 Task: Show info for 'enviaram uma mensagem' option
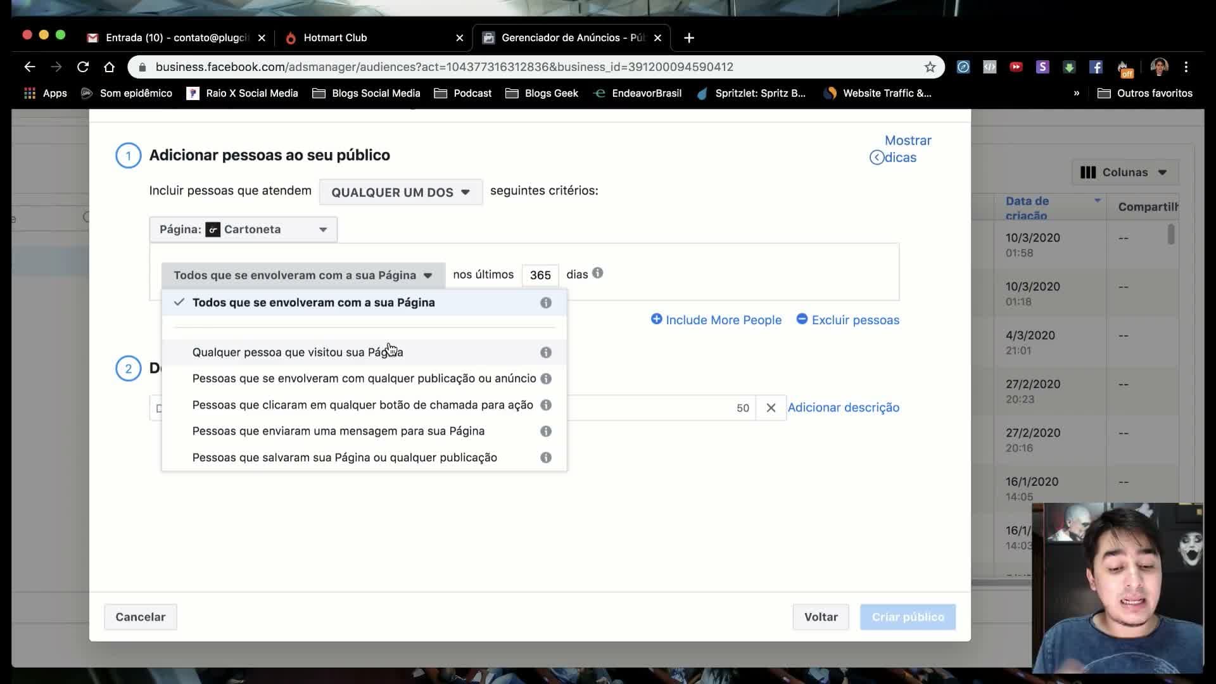[x=546, y=431]
